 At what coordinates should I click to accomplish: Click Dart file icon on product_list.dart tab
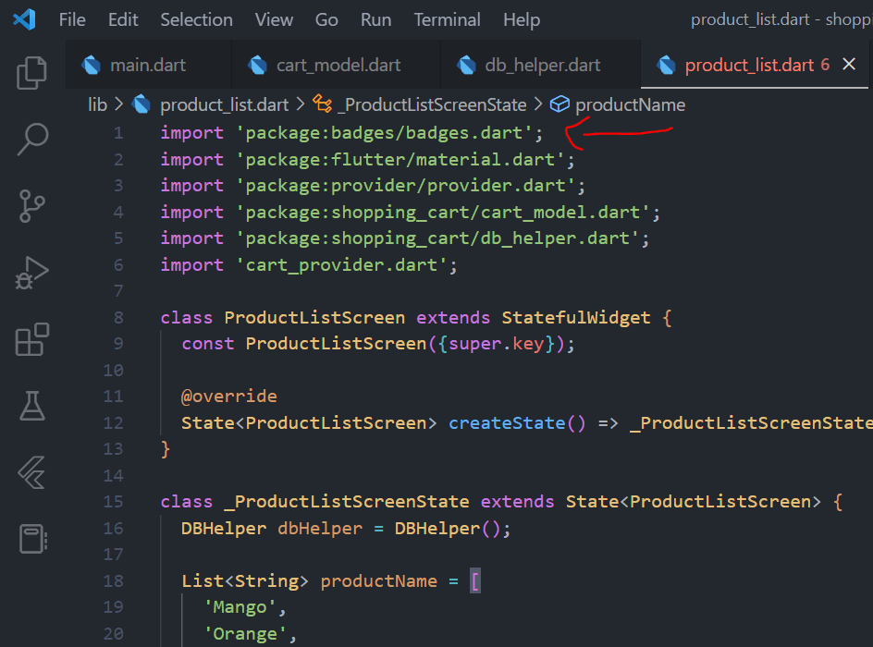(x=666, y=65)
